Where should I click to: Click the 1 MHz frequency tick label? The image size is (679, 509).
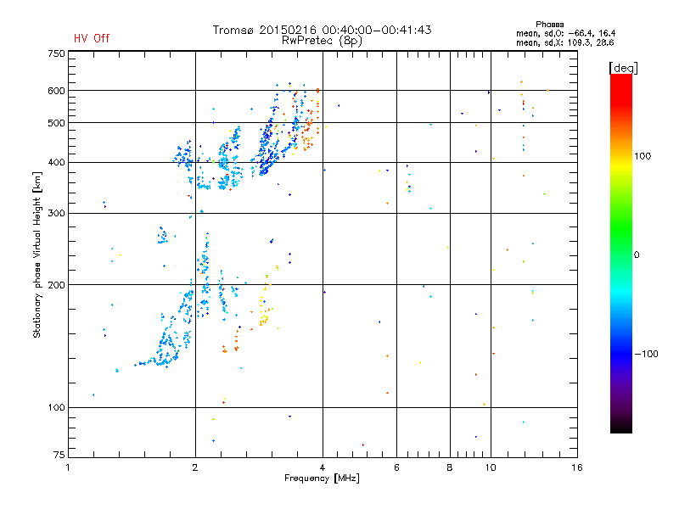[x=69, y=467]
